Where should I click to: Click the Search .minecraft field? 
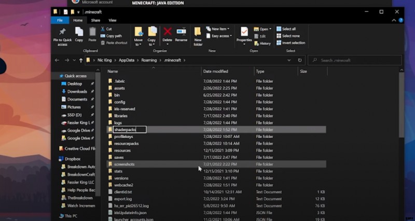pyautogui.click(x=358, y=60)
